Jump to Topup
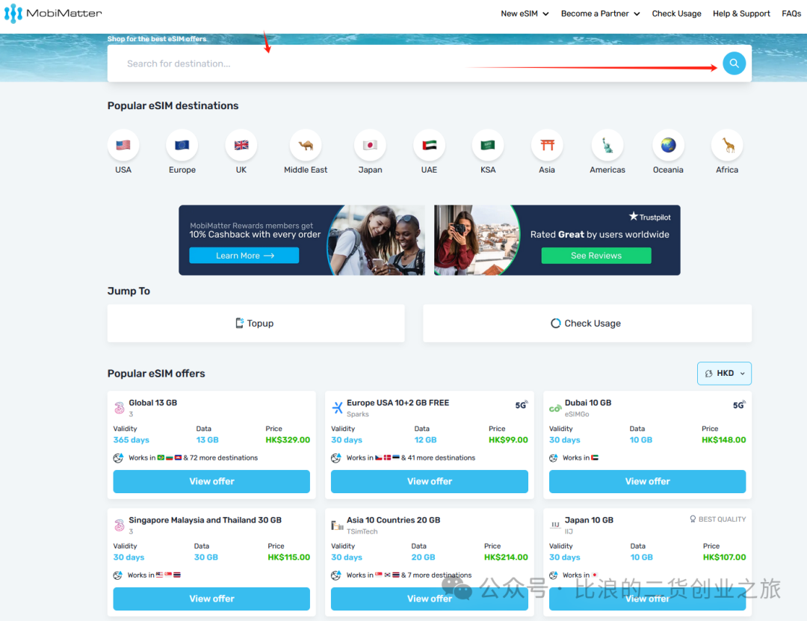Viewport: 807px width, 621px height. point(256,324)
